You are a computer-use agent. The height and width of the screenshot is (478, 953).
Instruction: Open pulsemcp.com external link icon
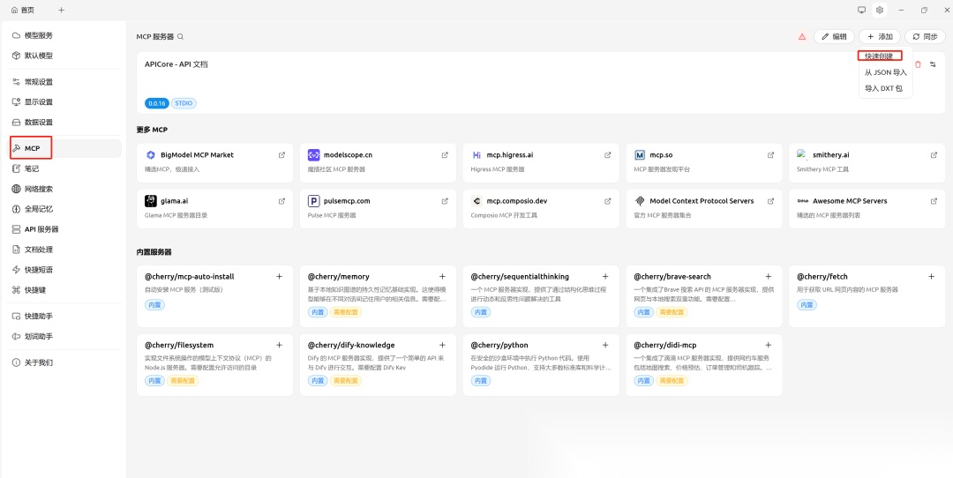[445, 201]
